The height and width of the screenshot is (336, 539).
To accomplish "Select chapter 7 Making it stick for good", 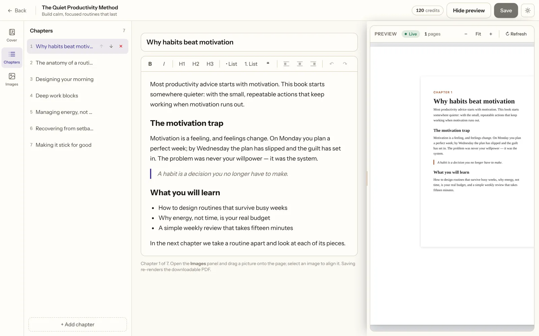I will (77, 145).
